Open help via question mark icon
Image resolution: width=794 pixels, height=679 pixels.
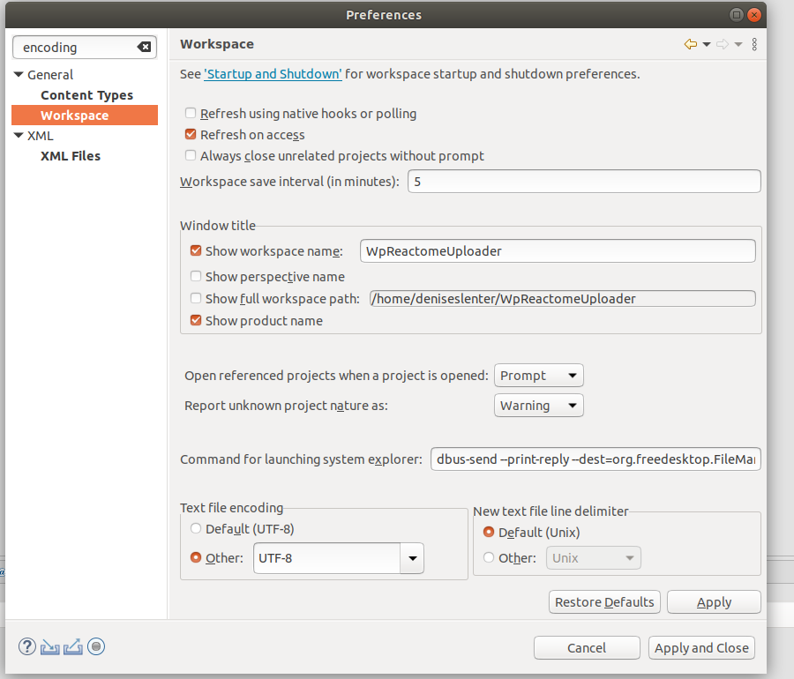coord(27,646)
